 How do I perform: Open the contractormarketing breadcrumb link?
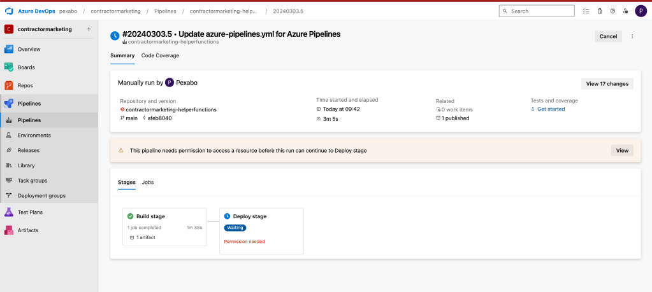click(x=115, y=11)
